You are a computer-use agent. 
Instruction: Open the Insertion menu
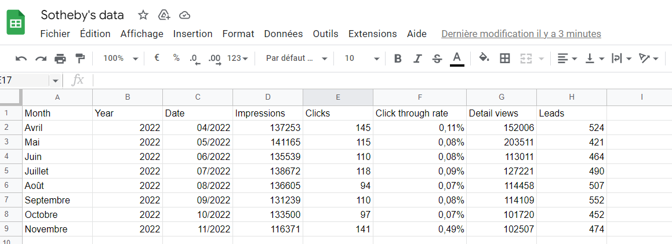[x=192, y=34]
